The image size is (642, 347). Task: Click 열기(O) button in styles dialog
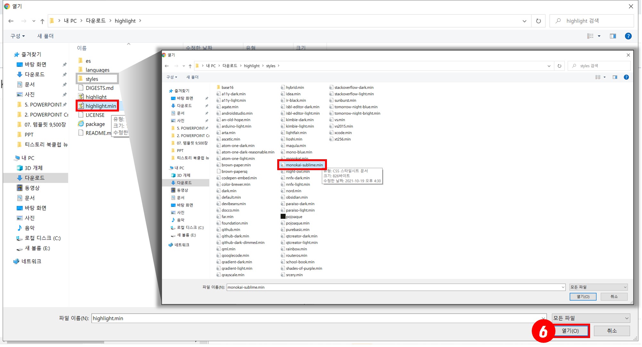(x=583, y=297)
